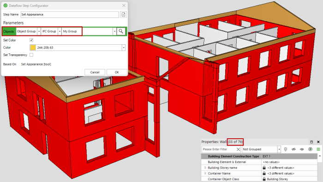Click the crossed-out eye hide icon

point(293,149)
